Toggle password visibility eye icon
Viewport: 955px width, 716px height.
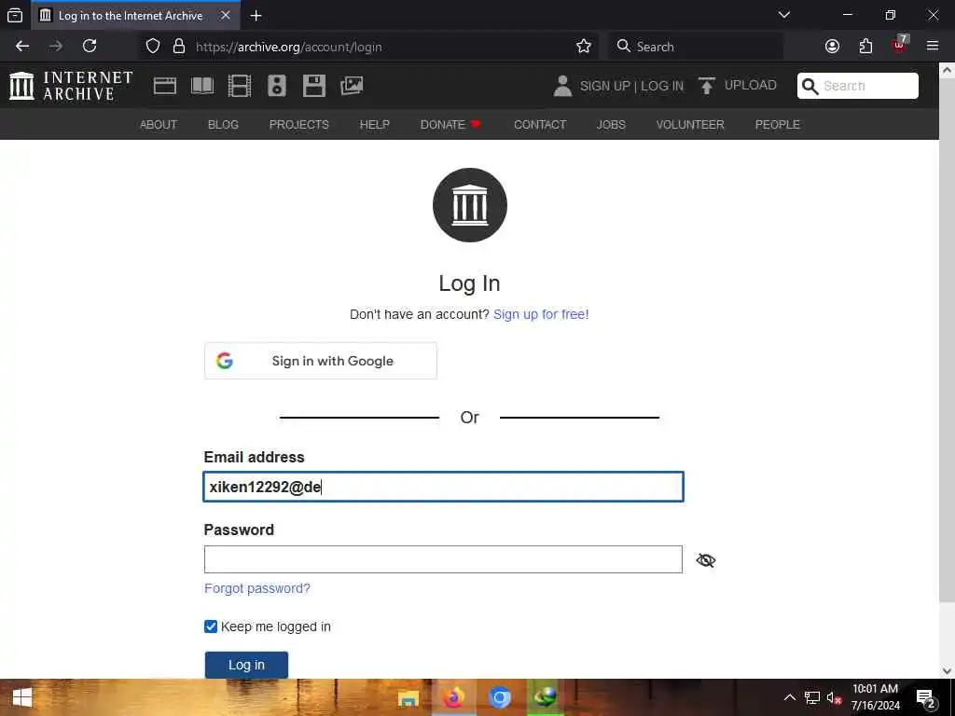tap(706, 560)
